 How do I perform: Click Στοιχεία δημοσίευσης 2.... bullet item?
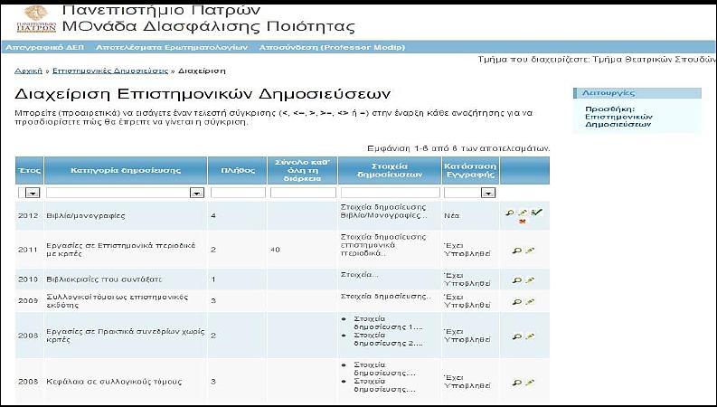388,339
